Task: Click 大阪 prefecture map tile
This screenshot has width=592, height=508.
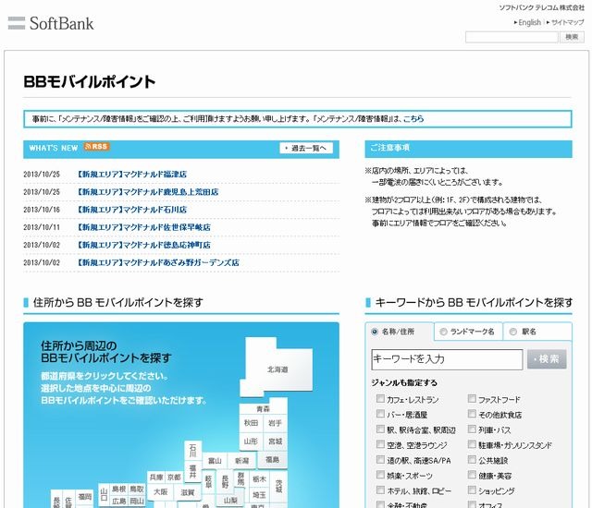Action: 160,491
